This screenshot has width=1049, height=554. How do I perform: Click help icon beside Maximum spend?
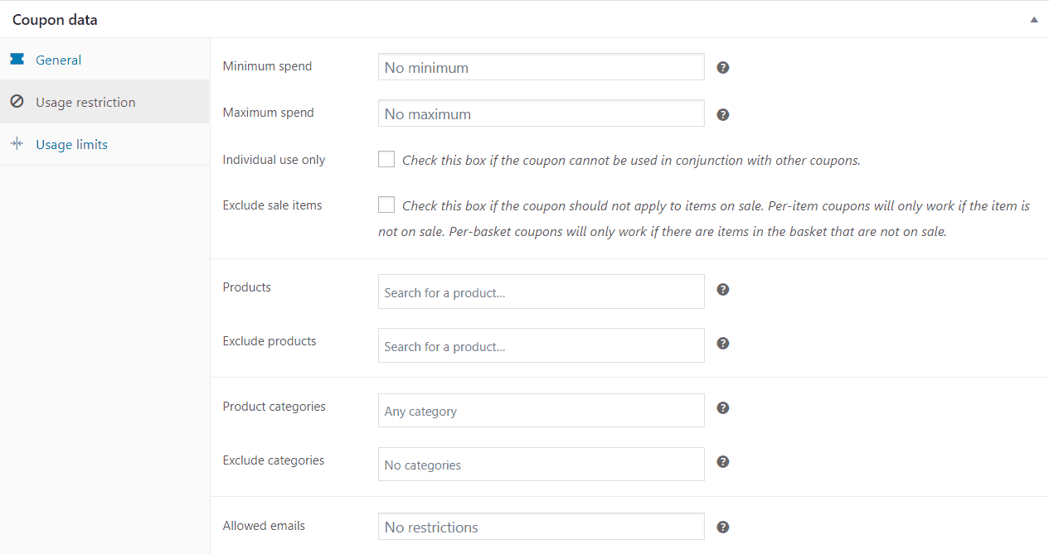(723, 114)
